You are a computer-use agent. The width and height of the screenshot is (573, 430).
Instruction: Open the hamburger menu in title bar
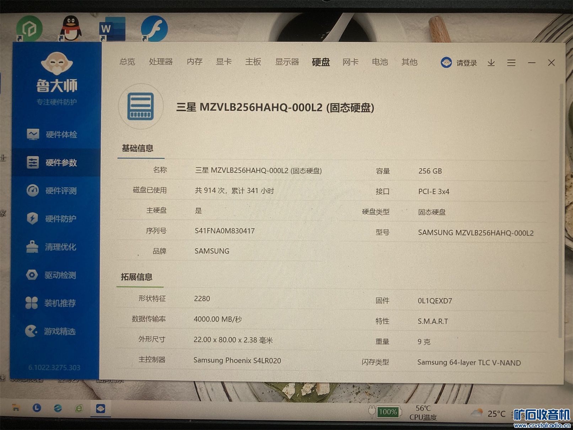tap(511, 63)
